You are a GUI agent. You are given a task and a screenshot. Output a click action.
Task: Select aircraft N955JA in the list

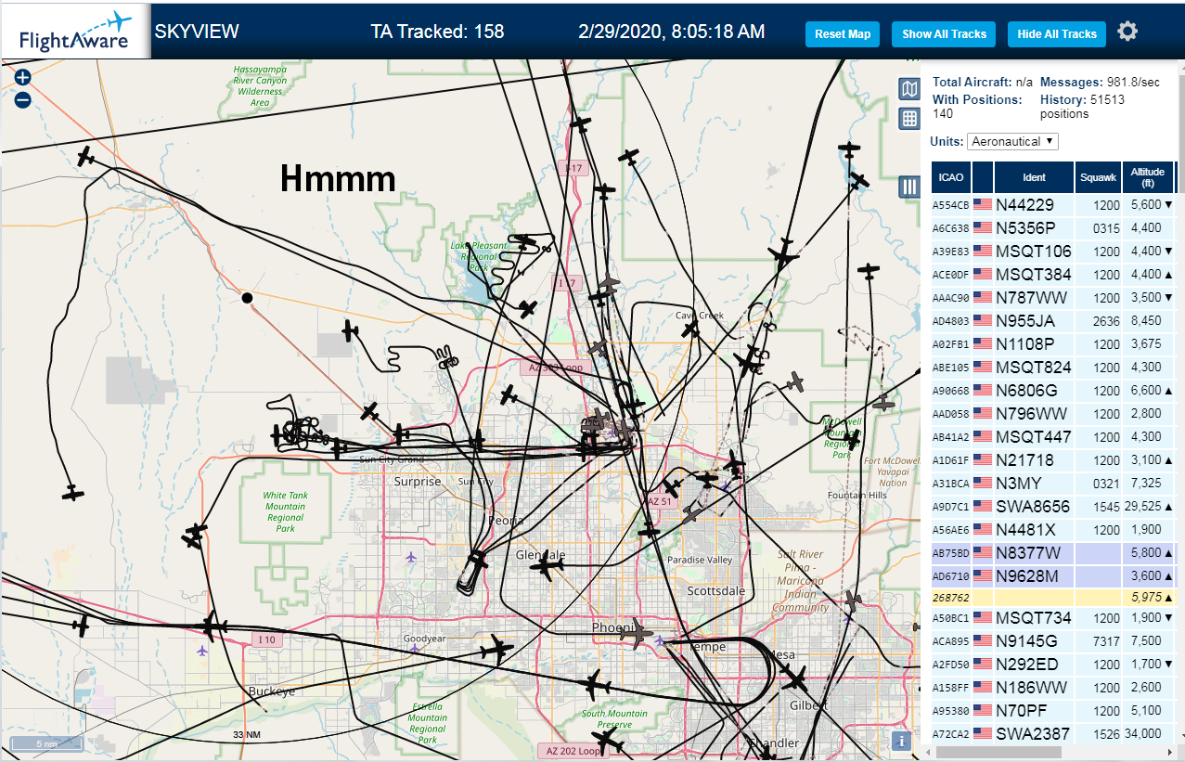click(x=1053, y=321)
